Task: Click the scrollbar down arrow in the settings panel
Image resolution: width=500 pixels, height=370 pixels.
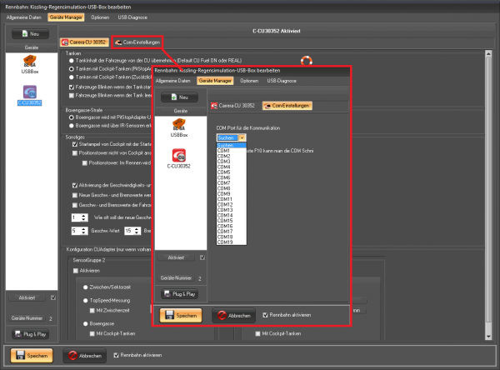Action: (488, 337)
